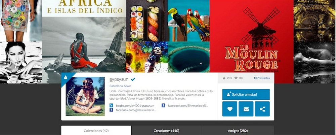
Task: Click the share icon button
Action: [x=262, y=109]
